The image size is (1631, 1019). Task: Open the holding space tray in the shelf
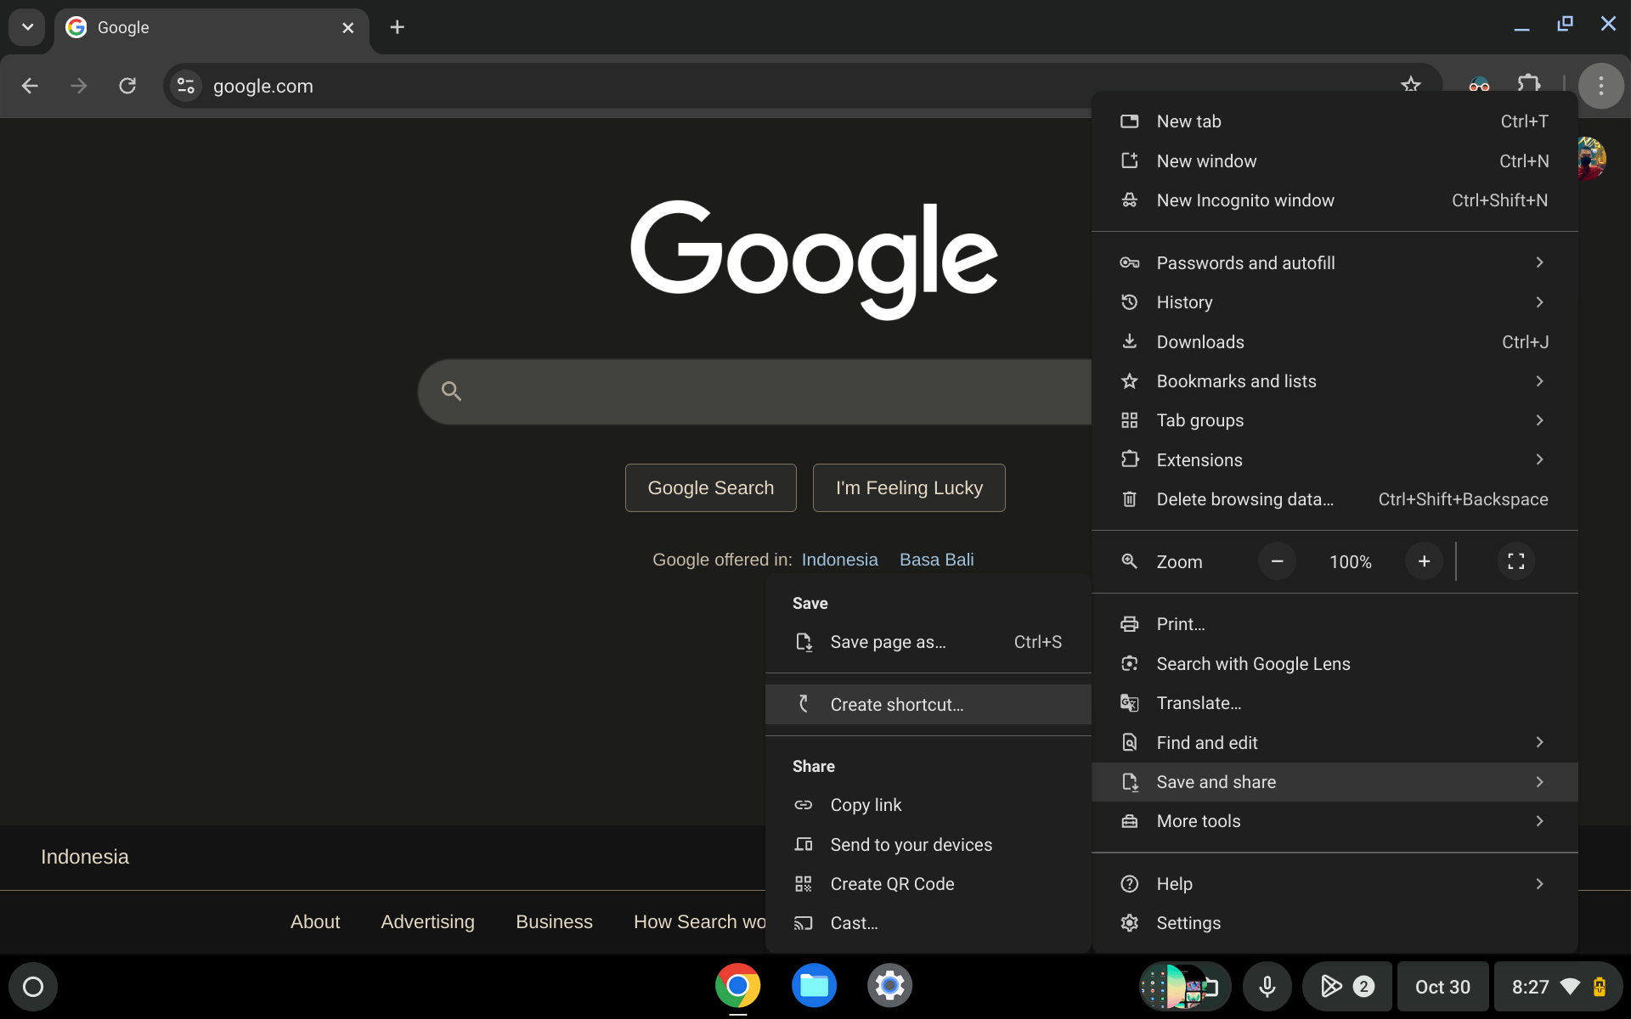[1184, 987]
